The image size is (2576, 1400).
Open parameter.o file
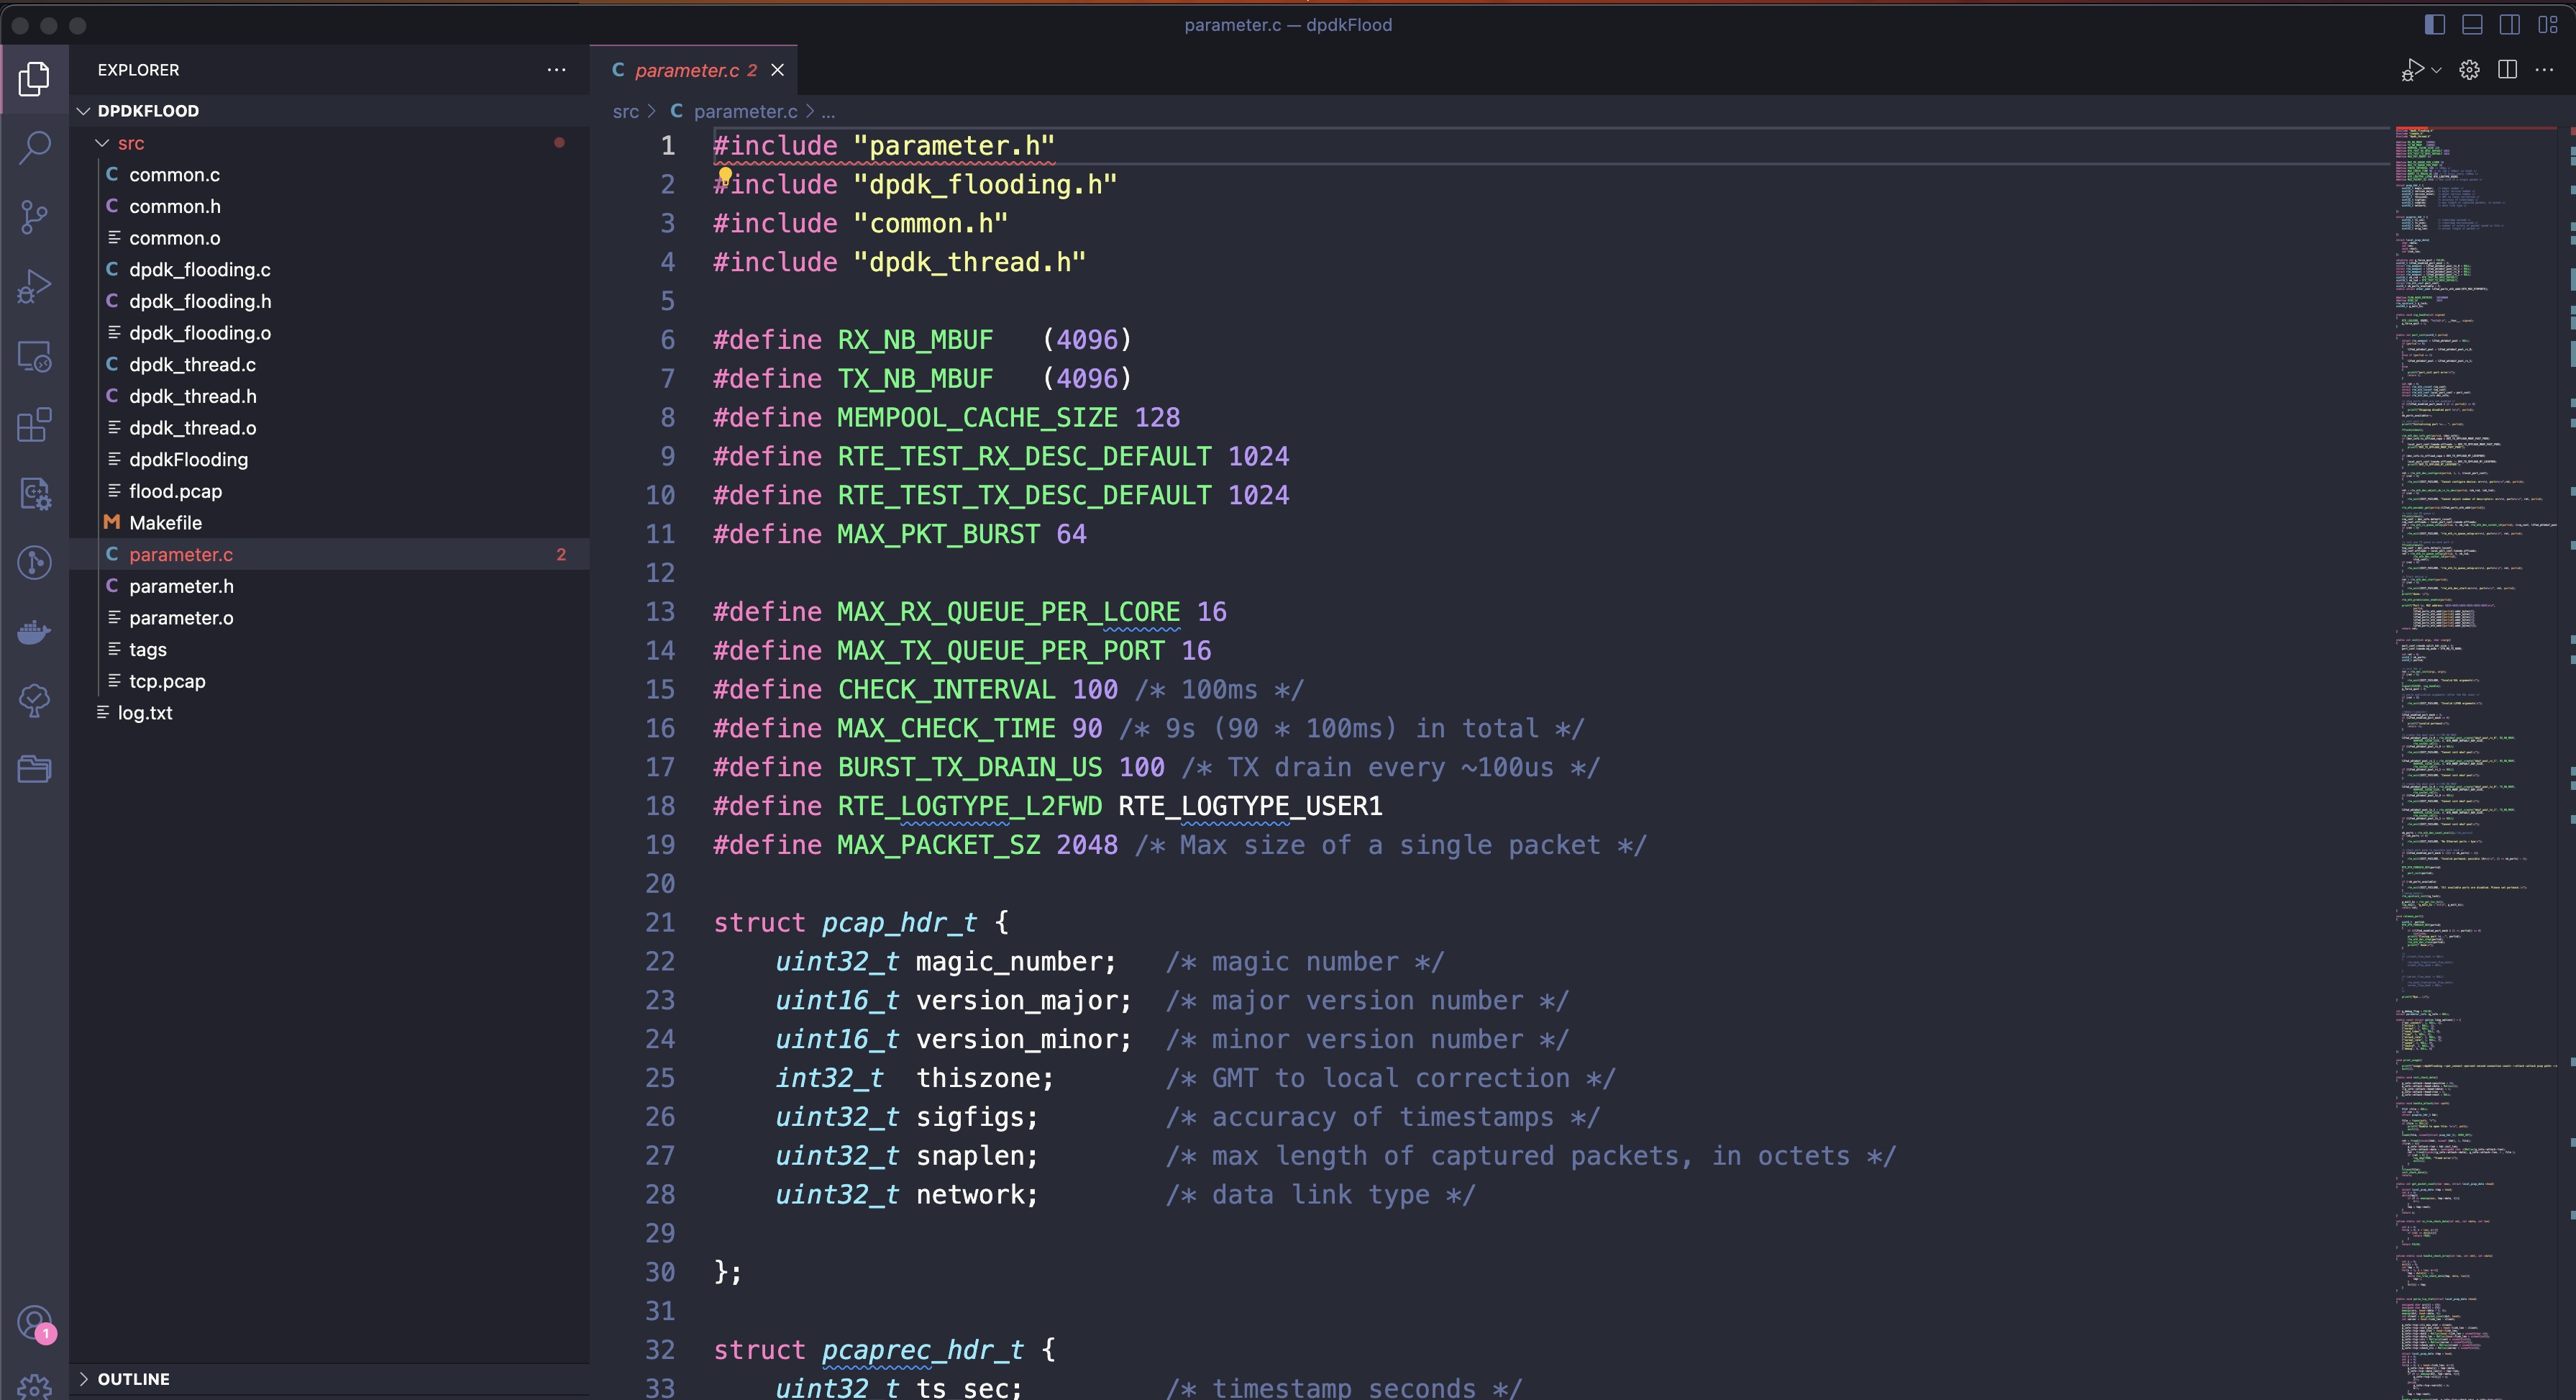click(x=329, y=619)
